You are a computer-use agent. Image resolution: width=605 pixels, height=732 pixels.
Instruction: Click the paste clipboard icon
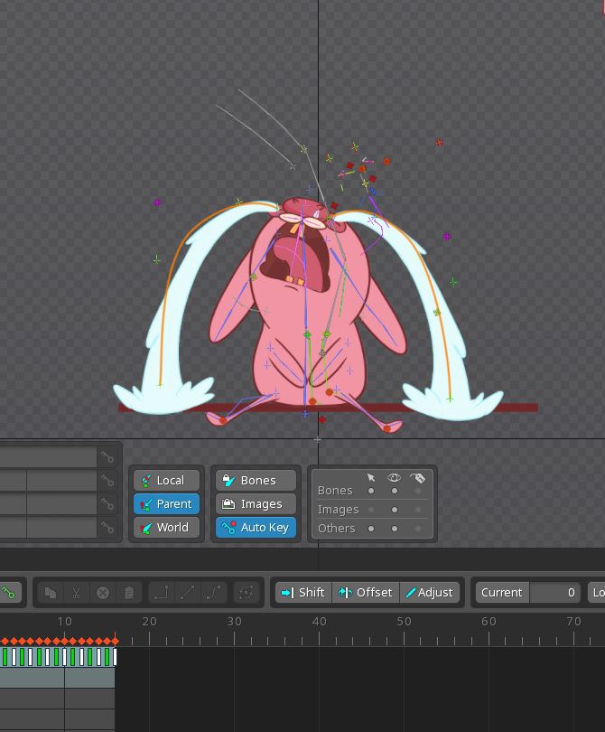pyautogui.click(x=129, y=593)
